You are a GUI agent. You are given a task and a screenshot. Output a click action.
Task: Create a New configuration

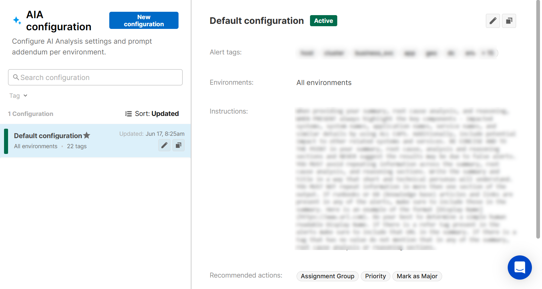[144, 20]
